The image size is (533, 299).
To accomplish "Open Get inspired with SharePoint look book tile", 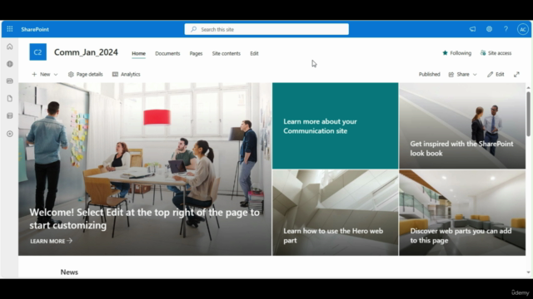I will [x=462, y=125].
